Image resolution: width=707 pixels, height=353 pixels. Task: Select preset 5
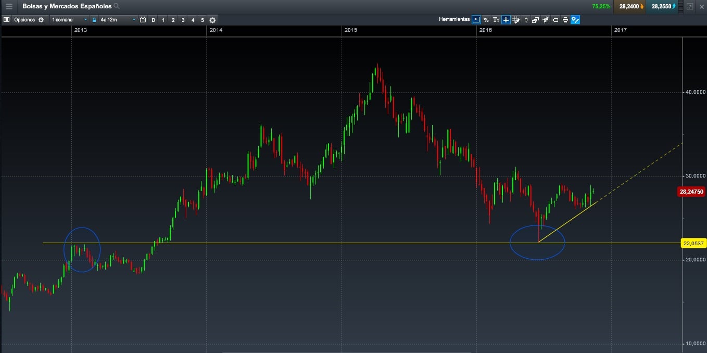tap(203, 20)
